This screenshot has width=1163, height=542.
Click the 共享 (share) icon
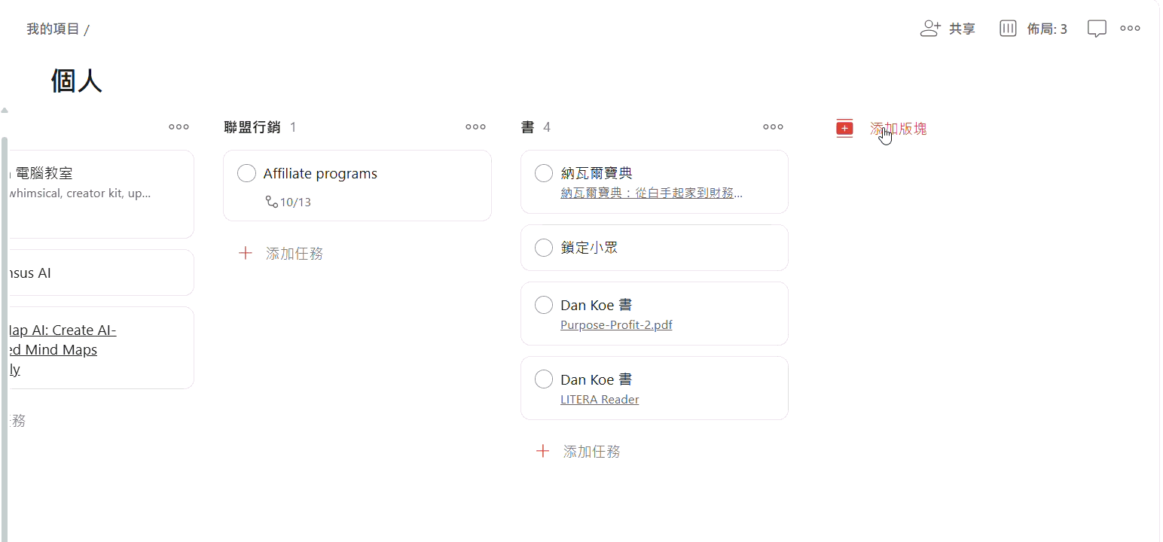(930, 28)
